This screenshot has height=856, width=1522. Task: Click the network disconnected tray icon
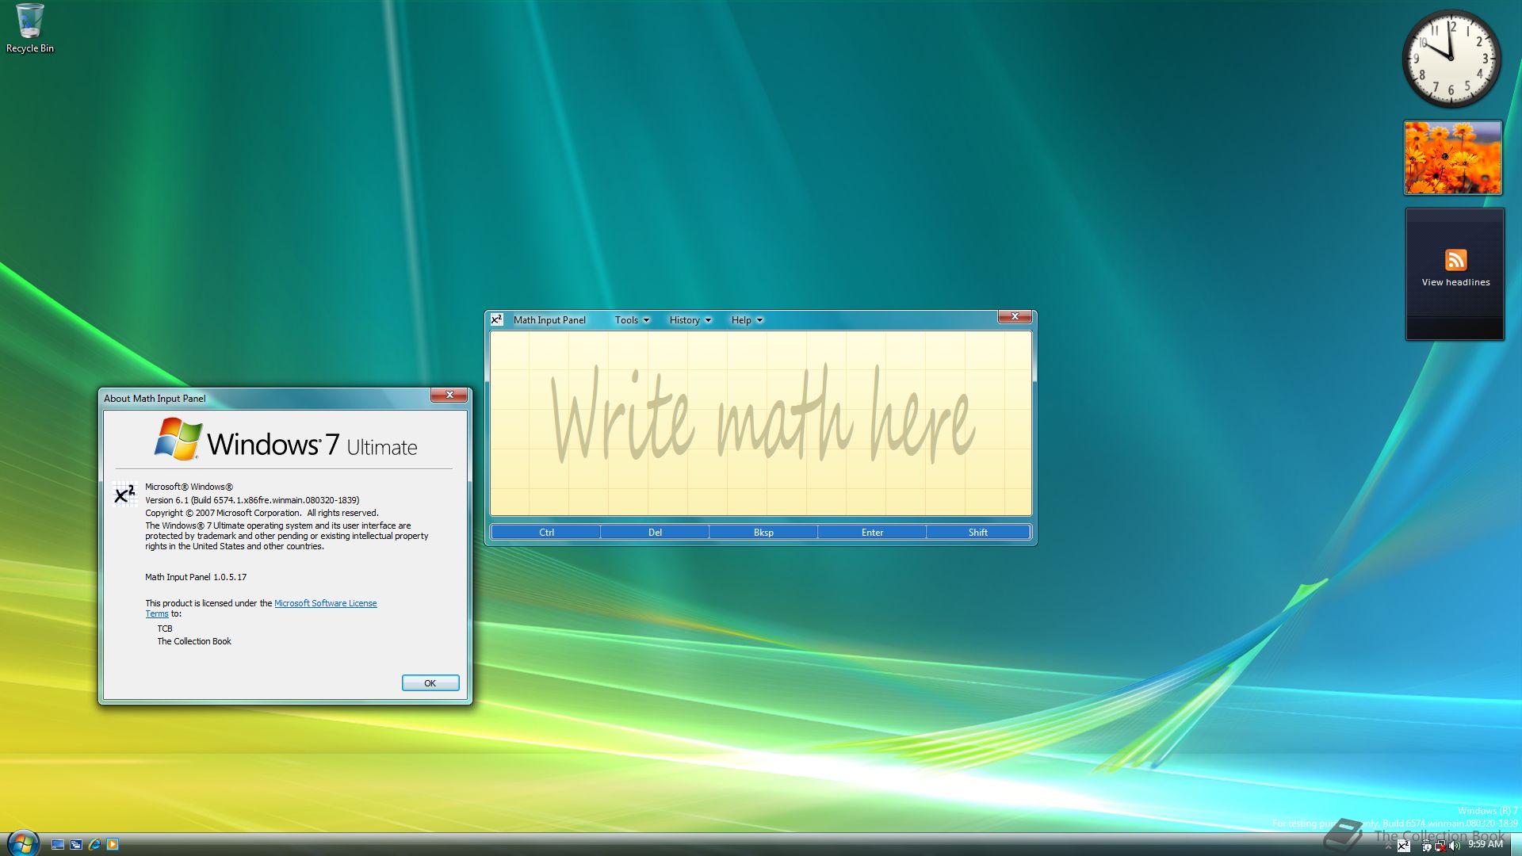(1440, 846)
